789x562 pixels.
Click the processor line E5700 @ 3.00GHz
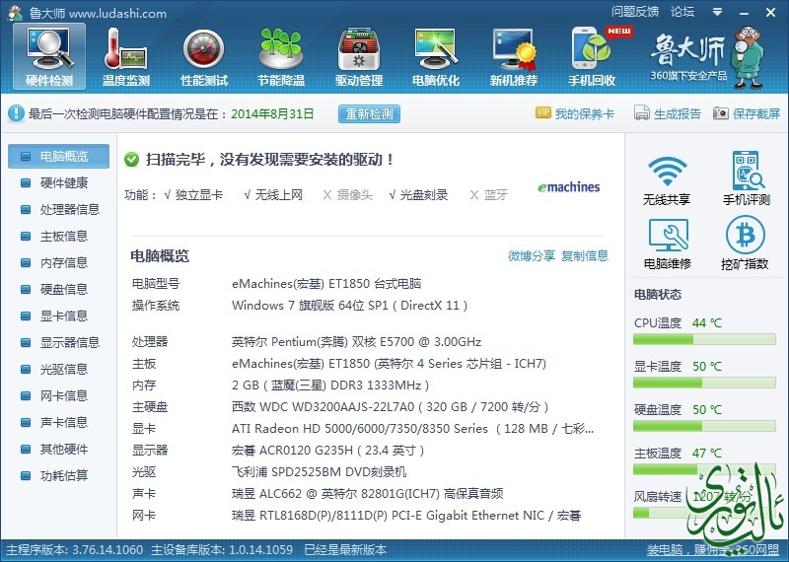point(356,342)
